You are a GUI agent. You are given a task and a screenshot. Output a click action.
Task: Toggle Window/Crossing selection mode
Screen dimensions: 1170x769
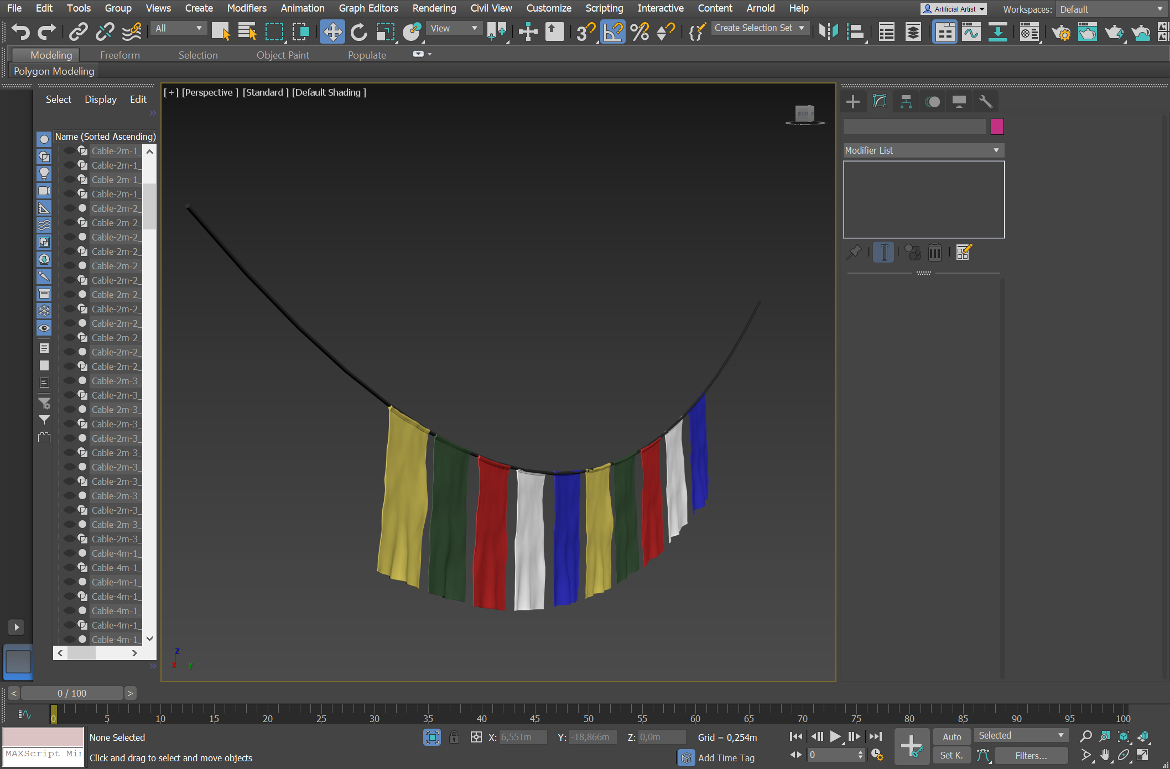coord(301,32)
